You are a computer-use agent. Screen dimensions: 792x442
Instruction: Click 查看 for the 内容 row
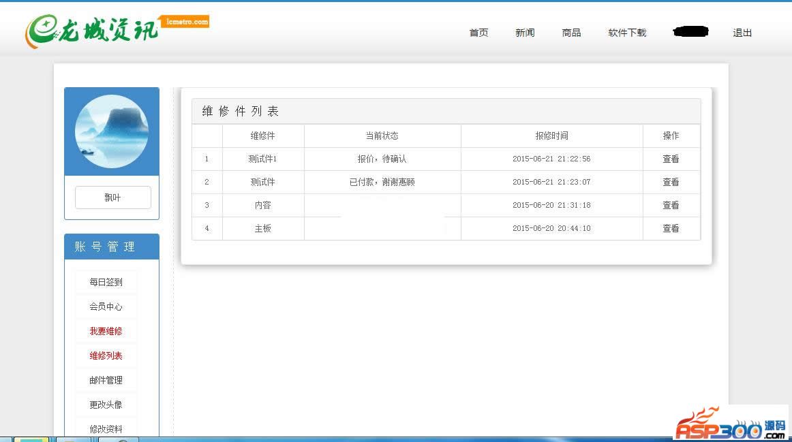point(671,205)
